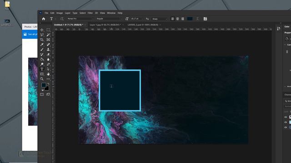Viewport: 291px width, 163px height.
Task: Swap foreground and background colors
Action: pyautogui.click(x=48, y=84)
